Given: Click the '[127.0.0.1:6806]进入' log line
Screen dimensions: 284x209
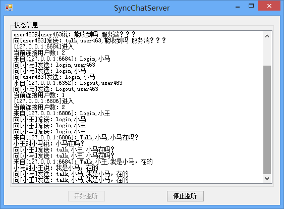Looking at the screenshot, I should point(44,101).
